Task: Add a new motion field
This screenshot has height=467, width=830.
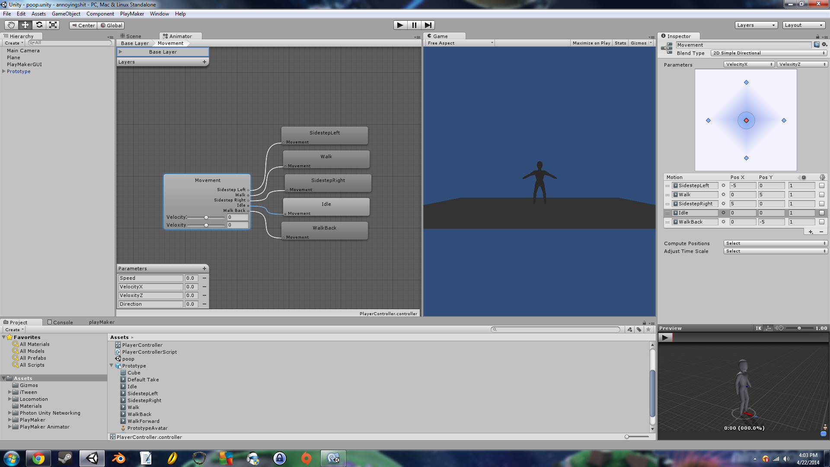Action: click(x=811, y=232)
